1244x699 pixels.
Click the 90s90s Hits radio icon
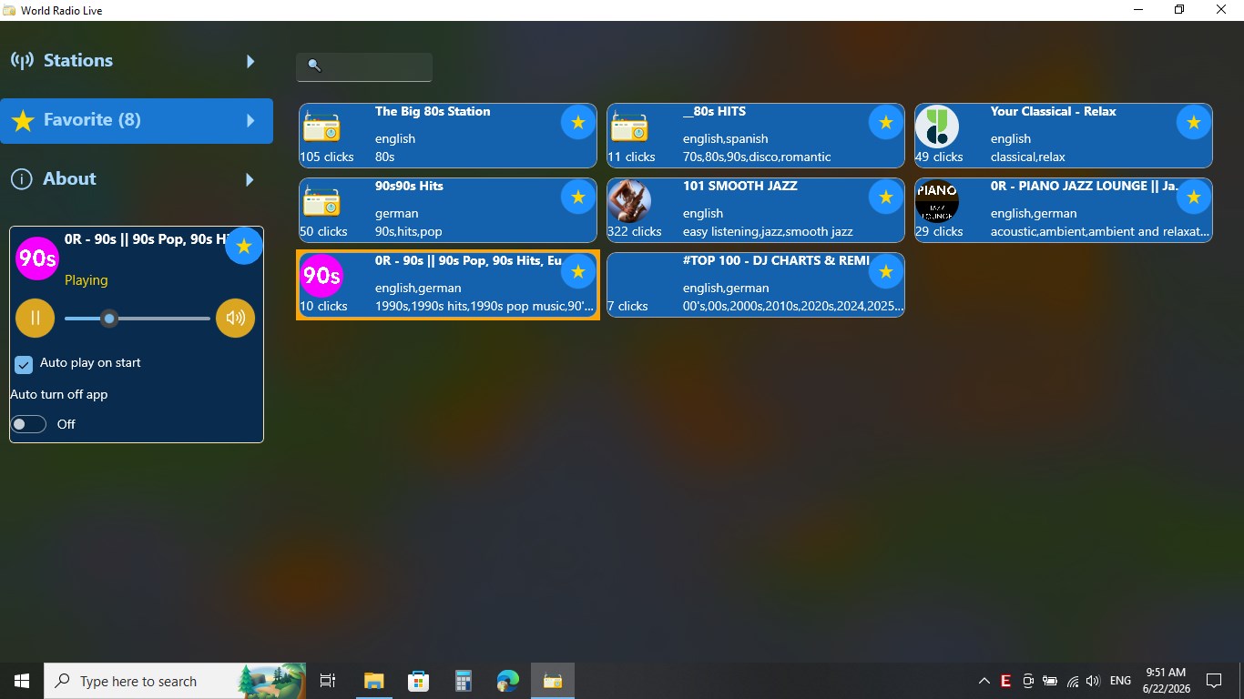tap(321, 202)
